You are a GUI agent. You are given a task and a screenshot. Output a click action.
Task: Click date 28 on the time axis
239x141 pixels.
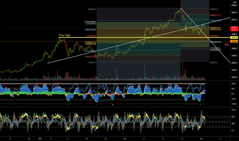click(29, 139)
